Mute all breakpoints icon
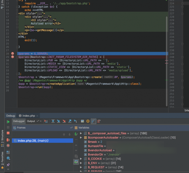The height and width of the screenshot is (173, 189). pyautogui.click(x=8, y=146)
